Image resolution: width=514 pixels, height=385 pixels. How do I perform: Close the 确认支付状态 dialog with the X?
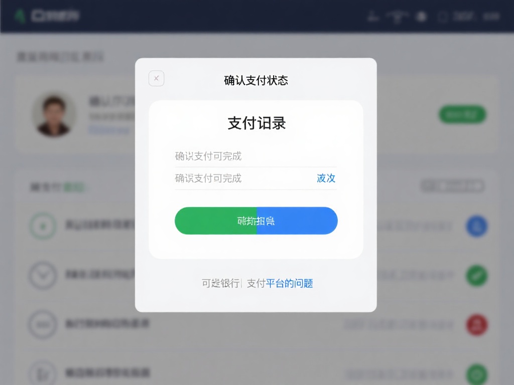tap(157, 79)
